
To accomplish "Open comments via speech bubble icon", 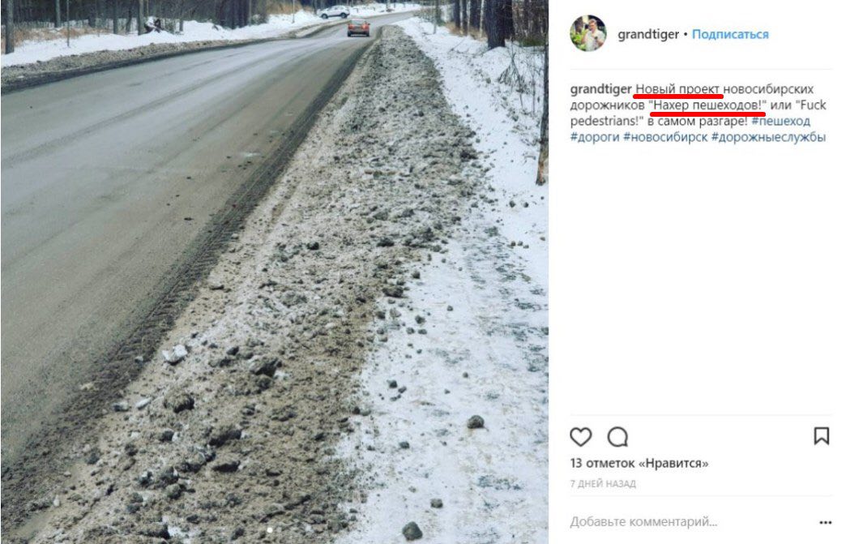I will 617,437.
